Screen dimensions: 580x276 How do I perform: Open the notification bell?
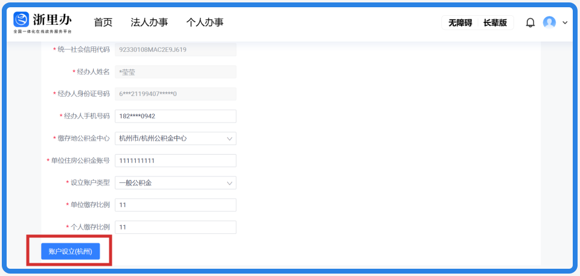click(530, 23)
